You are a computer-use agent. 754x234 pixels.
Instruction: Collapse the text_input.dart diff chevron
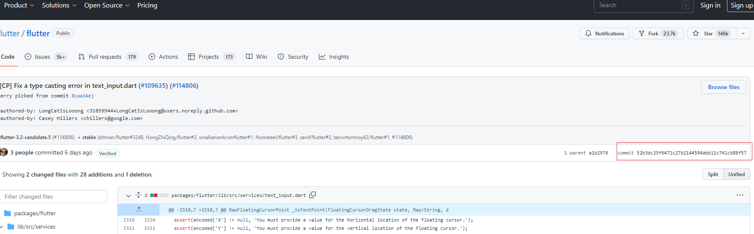point(129,195)
